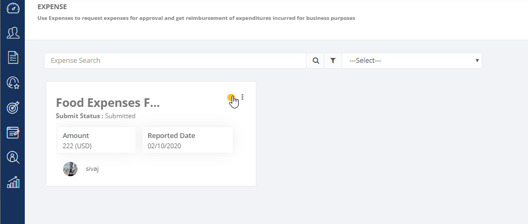The height and width of the screenshot is (224, 528).
Task: Click into the Expense Search field
Action: point(175,61)
